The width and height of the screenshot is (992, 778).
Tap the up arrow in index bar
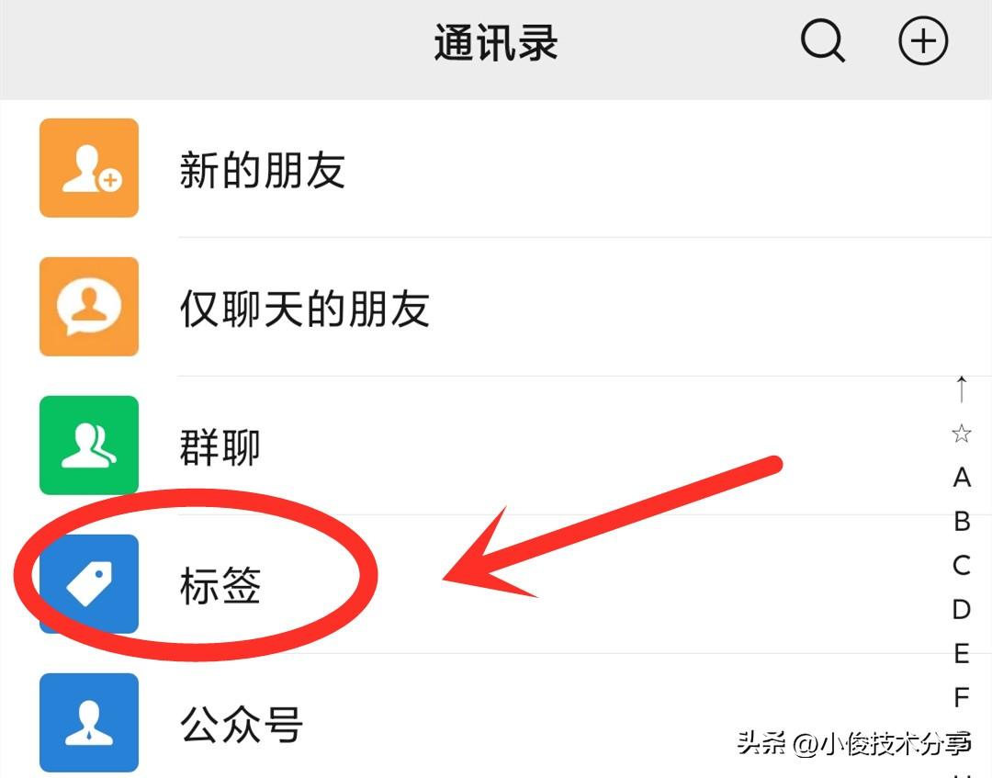coord(962,389)
